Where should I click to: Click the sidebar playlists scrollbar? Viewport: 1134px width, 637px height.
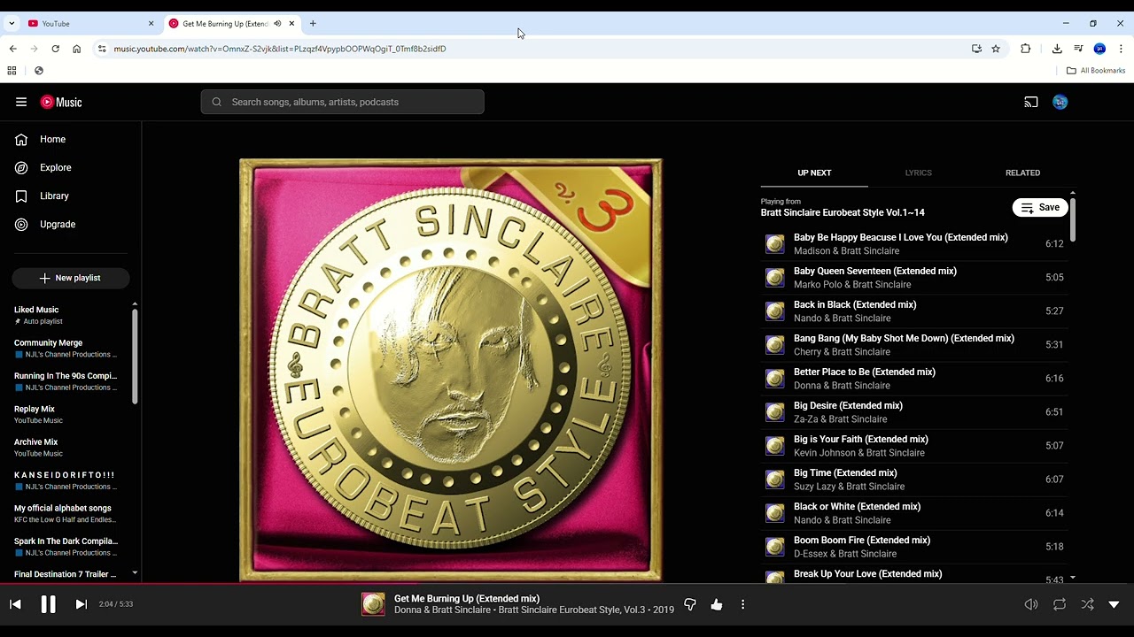coord(135,357)
